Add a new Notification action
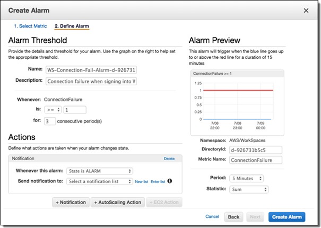 coord(71,202)
